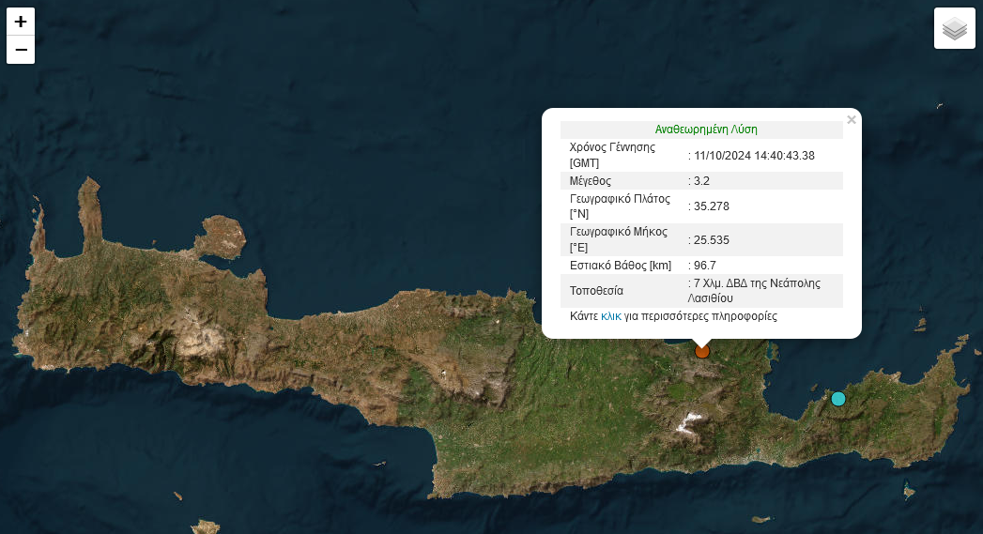
Task: Click the 'Χρόνος Γέννησης [GMT]' label
Action: coord(612,155)
